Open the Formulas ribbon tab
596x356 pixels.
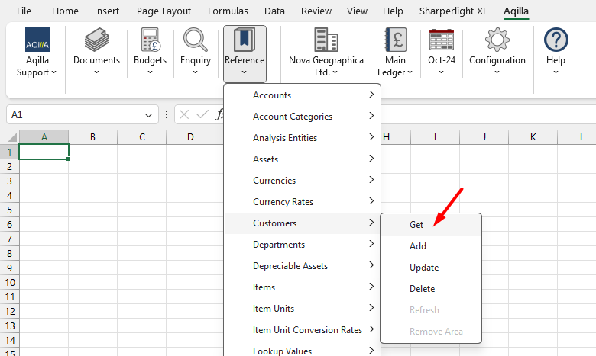pos(228,11)
